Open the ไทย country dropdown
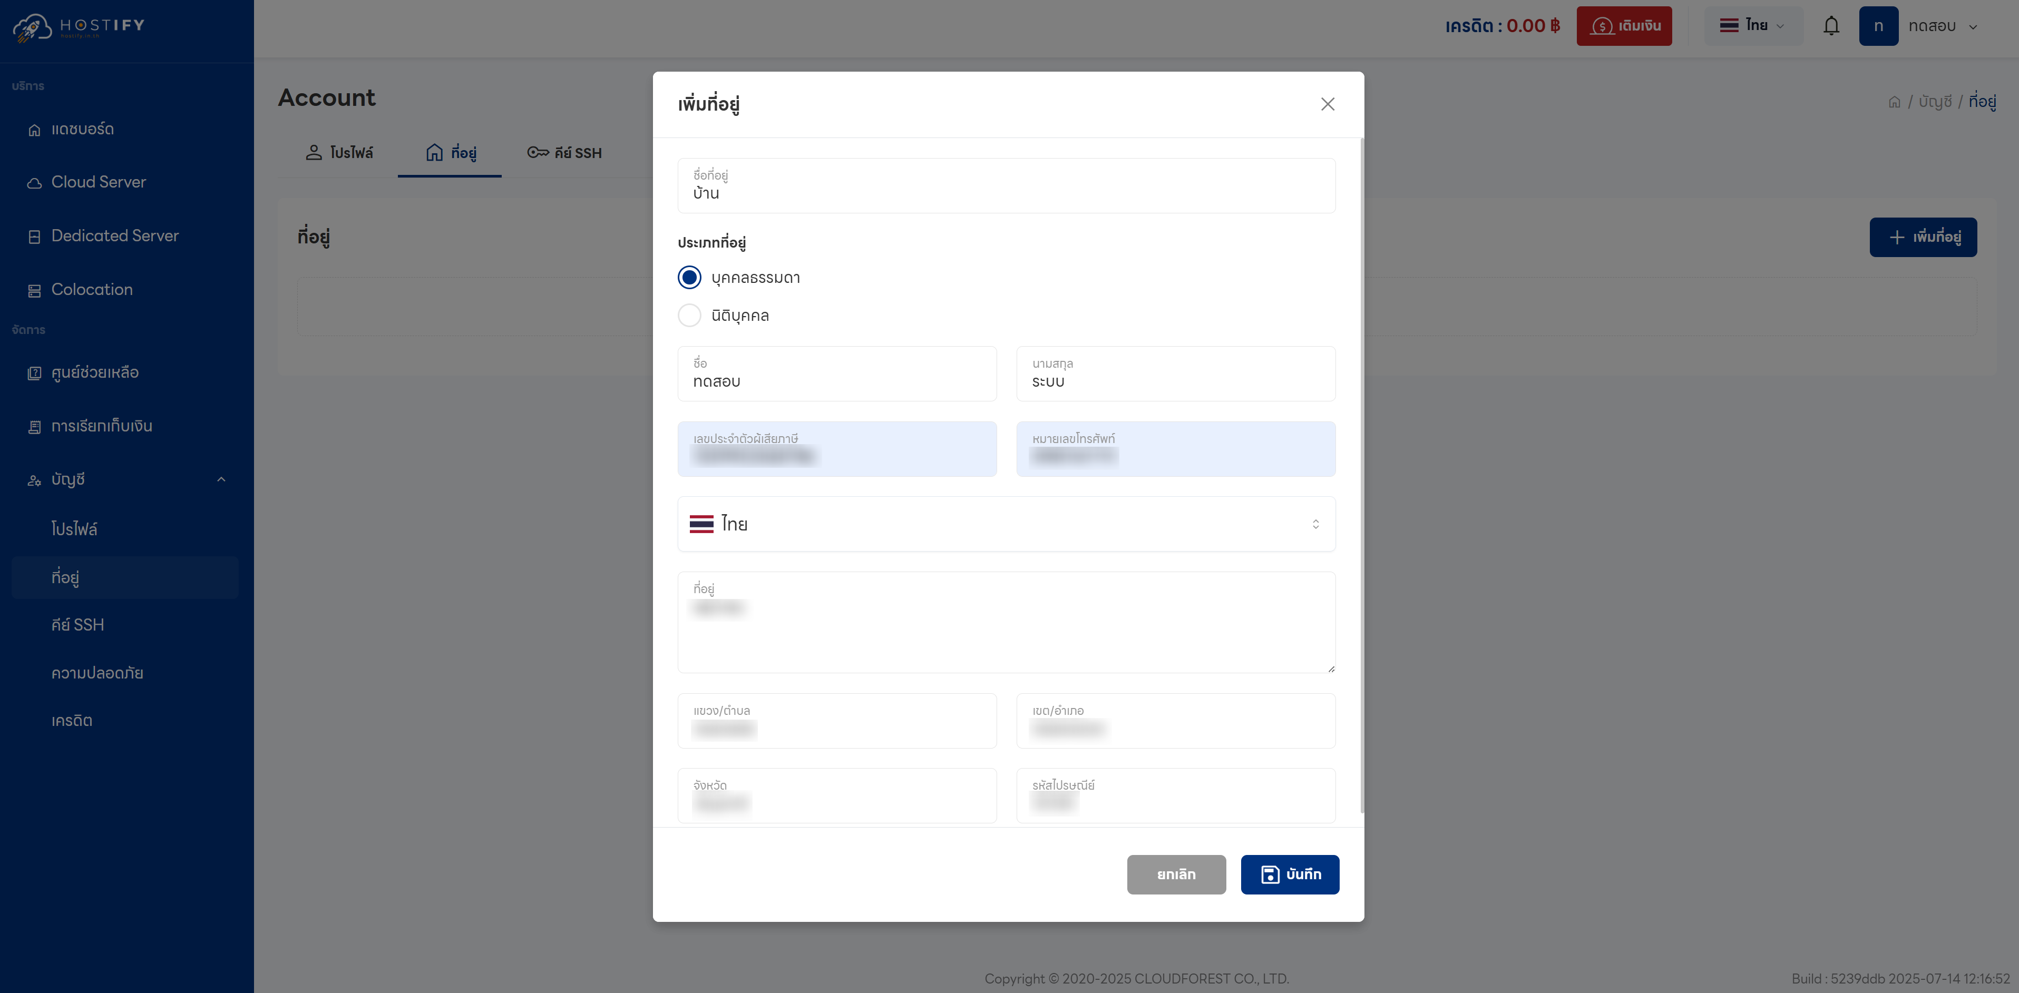Screen dimensions: 2019x993 point(1006,524)
